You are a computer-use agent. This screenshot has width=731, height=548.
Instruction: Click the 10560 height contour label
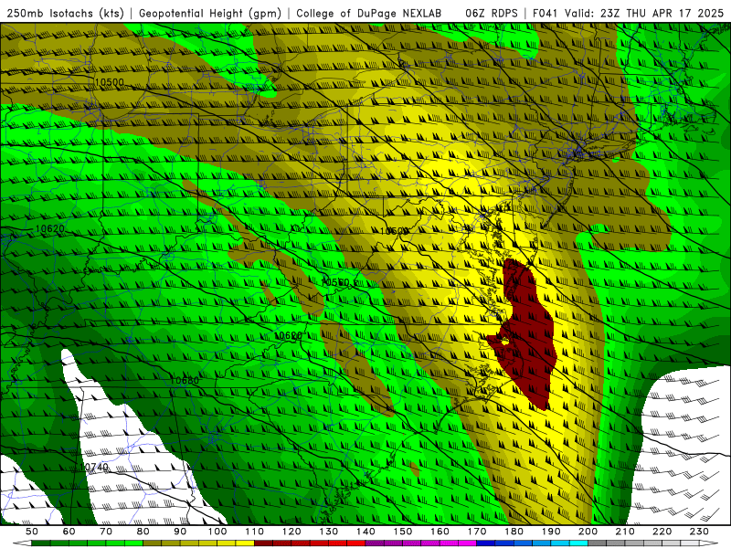pos(334,282)
